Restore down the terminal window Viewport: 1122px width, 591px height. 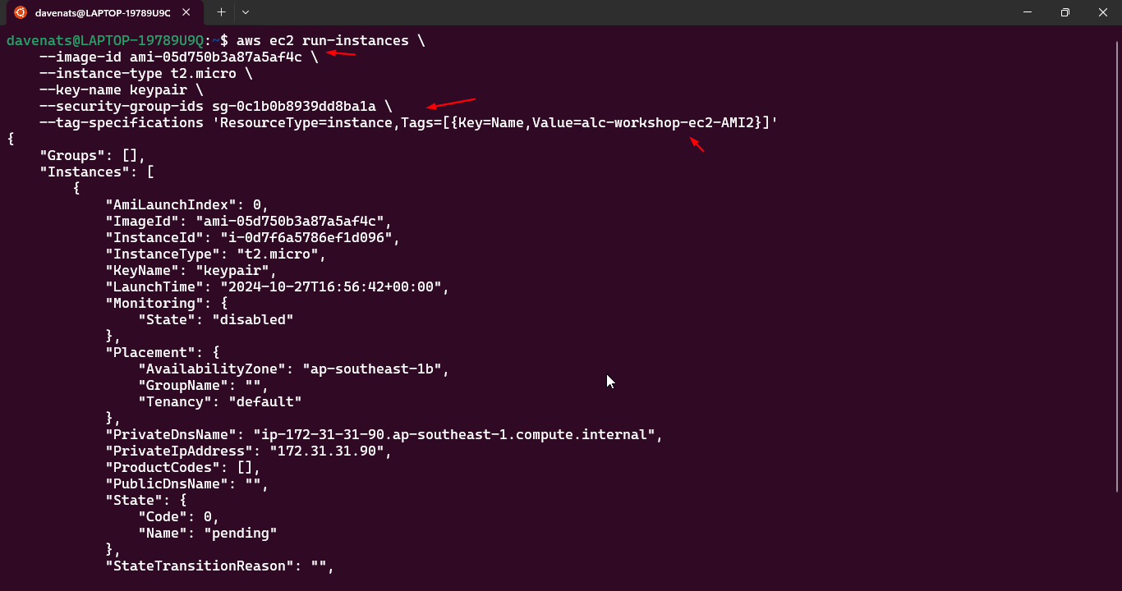(x=1065, y=12)
